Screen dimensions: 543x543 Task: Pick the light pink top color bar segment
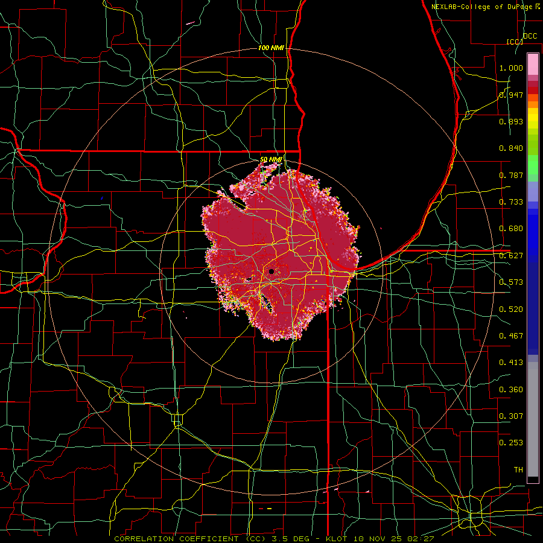pyautogui.click(x=533, y=64)
